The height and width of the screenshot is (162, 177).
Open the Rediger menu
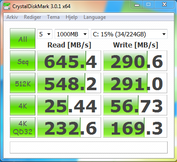32,17
